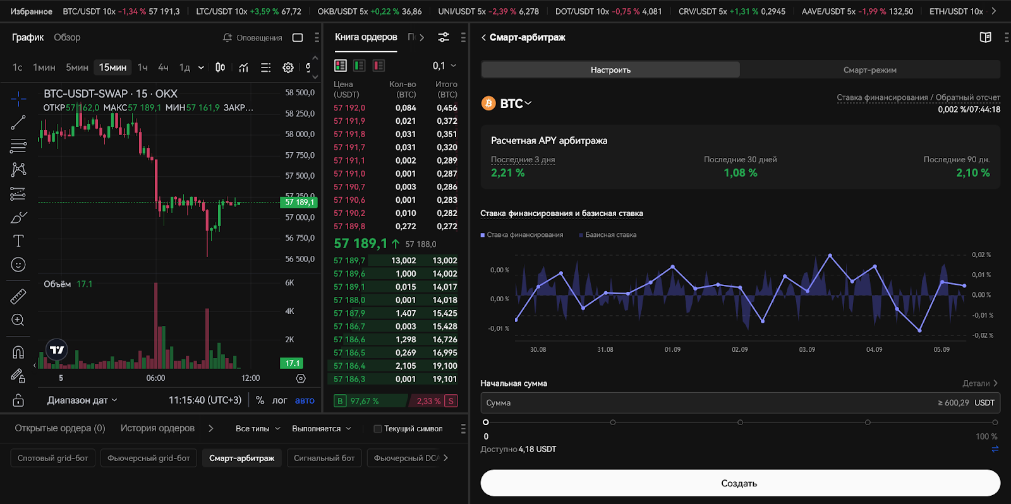Toggle percent scale on the chart
This screenshot has width=1011, height=504.
[260, 400]
